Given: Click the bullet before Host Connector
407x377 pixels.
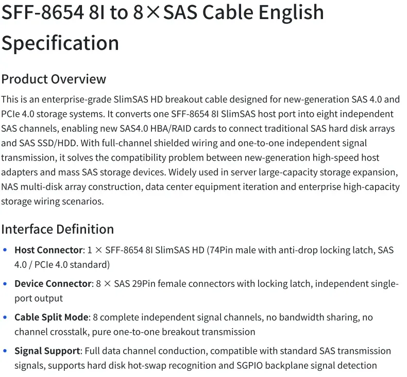Looking at the screenshot, I should click(x=5, y=250).
